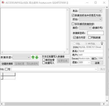Open the 段名 dropdown

(91, 19)
